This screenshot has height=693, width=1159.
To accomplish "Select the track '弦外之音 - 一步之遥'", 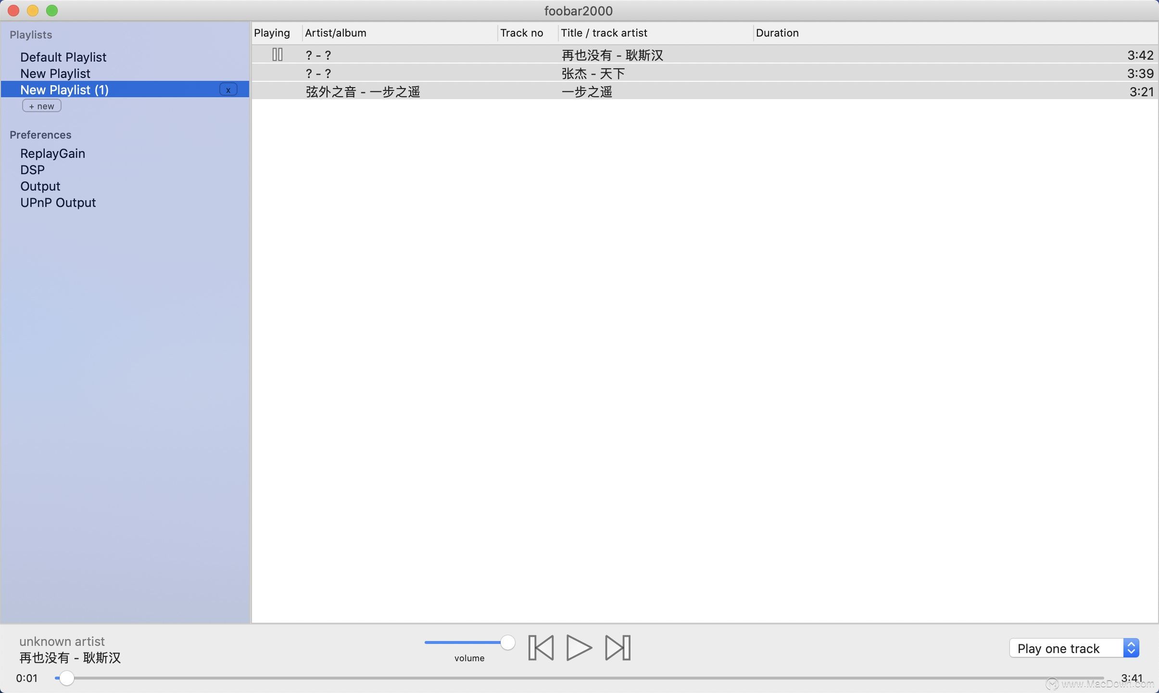I will (362, 91).
